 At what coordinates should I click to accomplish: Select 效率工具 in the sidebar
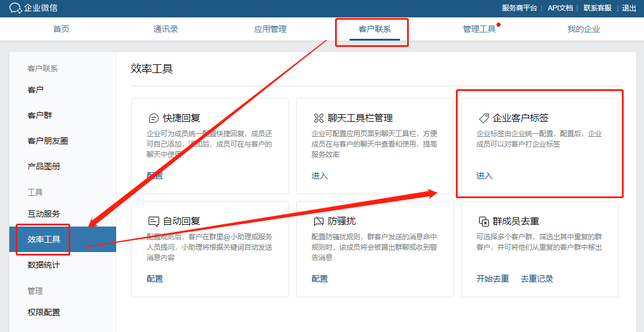point(44,239)
